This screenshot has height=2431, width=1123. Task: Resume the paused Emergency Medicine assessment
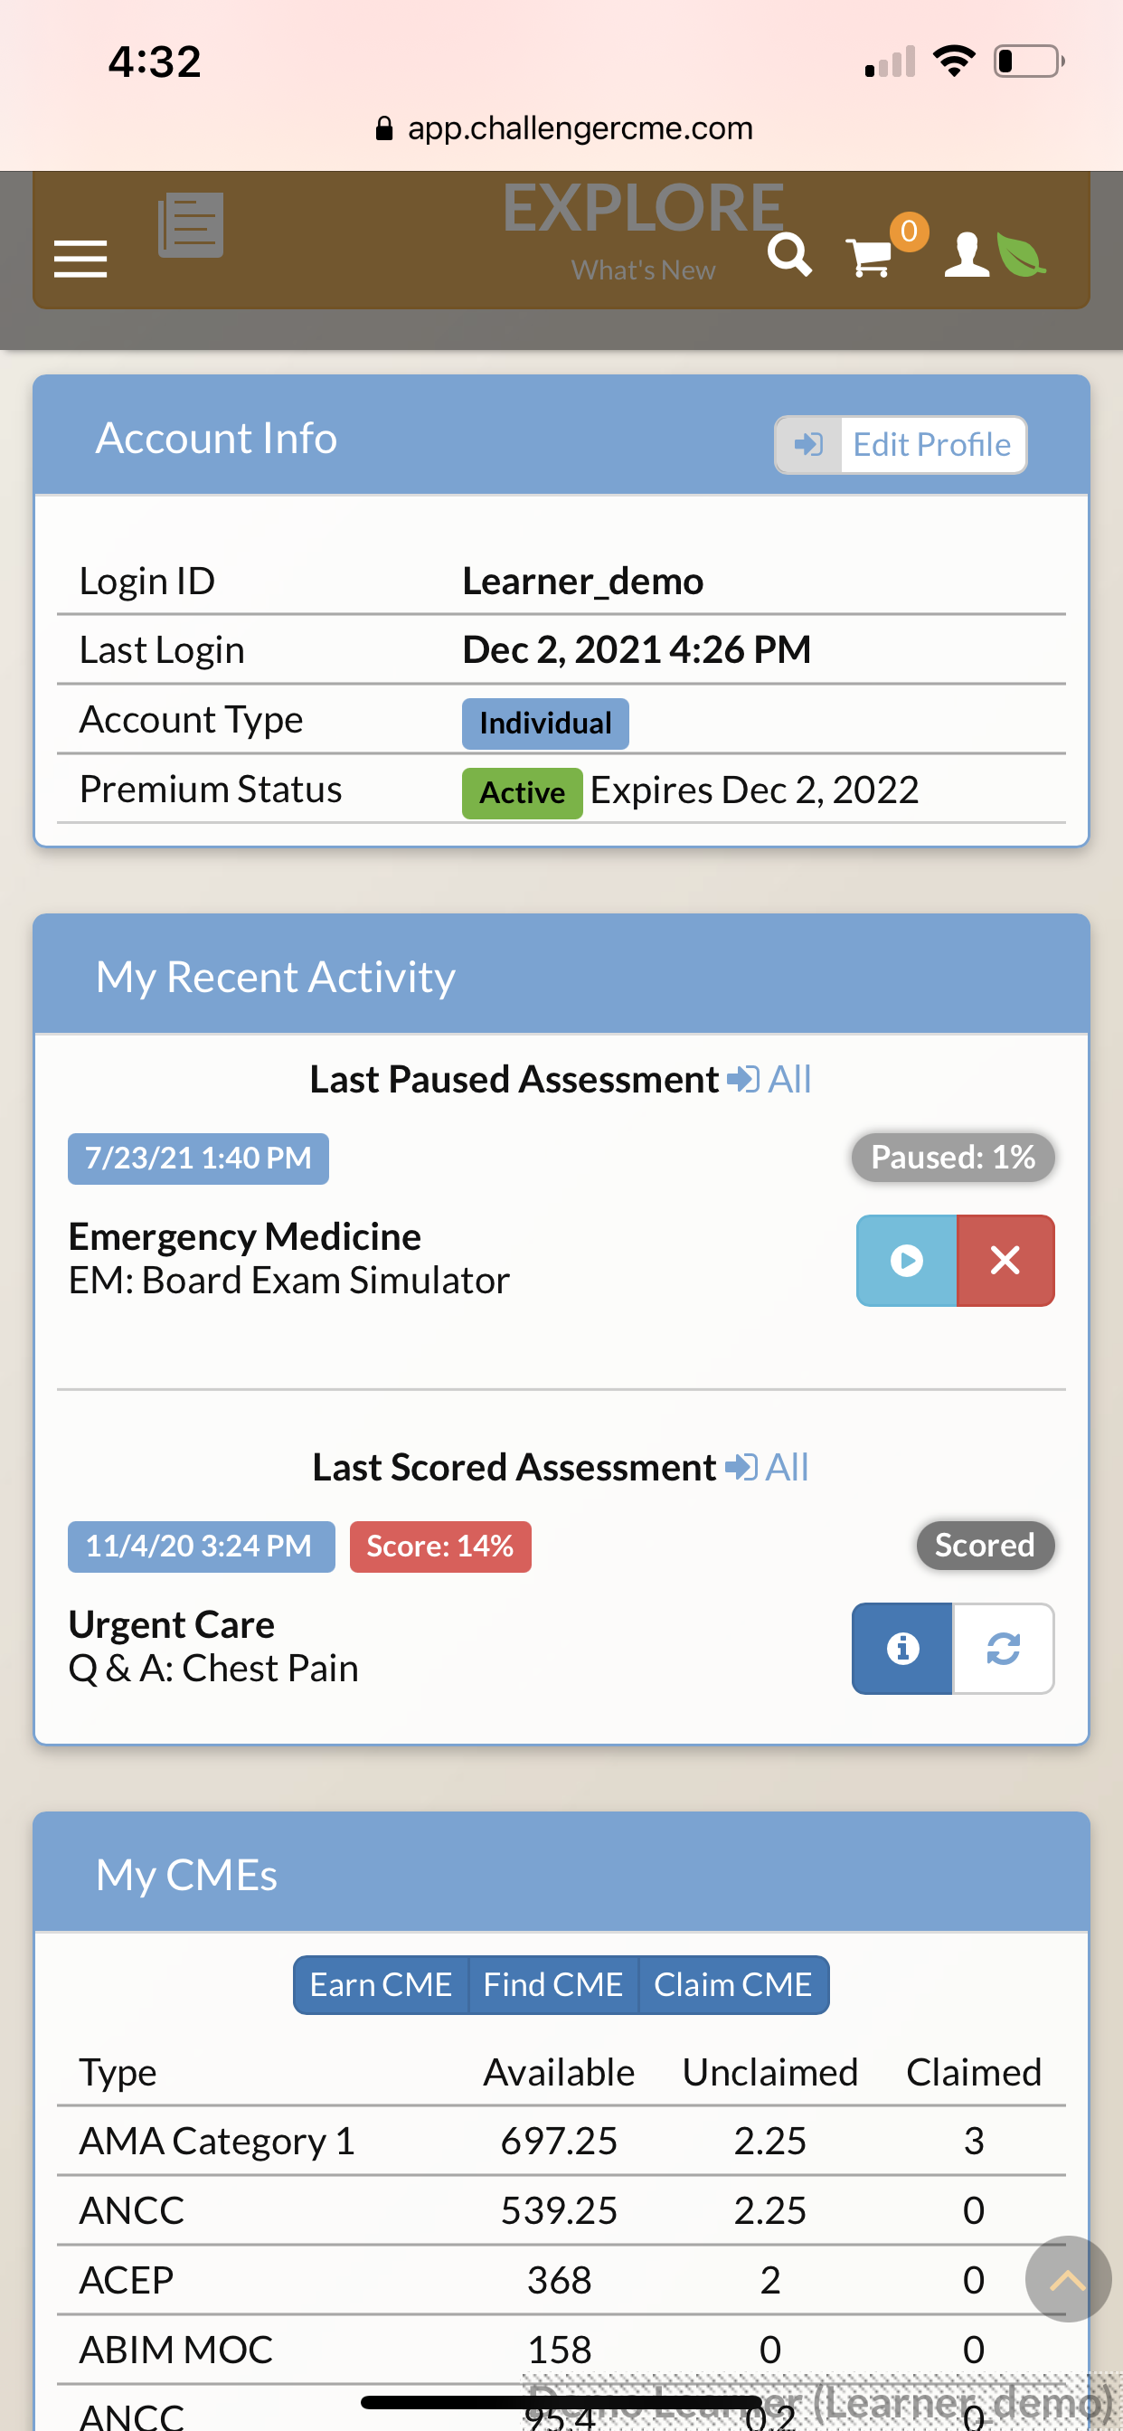coord(906,1261)
